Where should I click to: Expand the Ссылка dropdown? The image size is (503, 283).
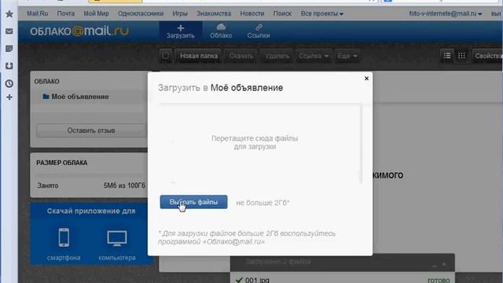pyautogui.click(x=314, y=56)
